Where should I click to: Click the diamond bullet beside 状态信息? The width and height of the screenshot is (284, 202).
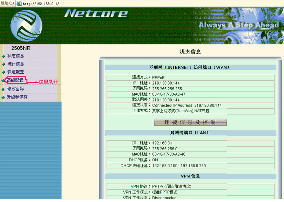pyautogui.click(x=3, y=56)
